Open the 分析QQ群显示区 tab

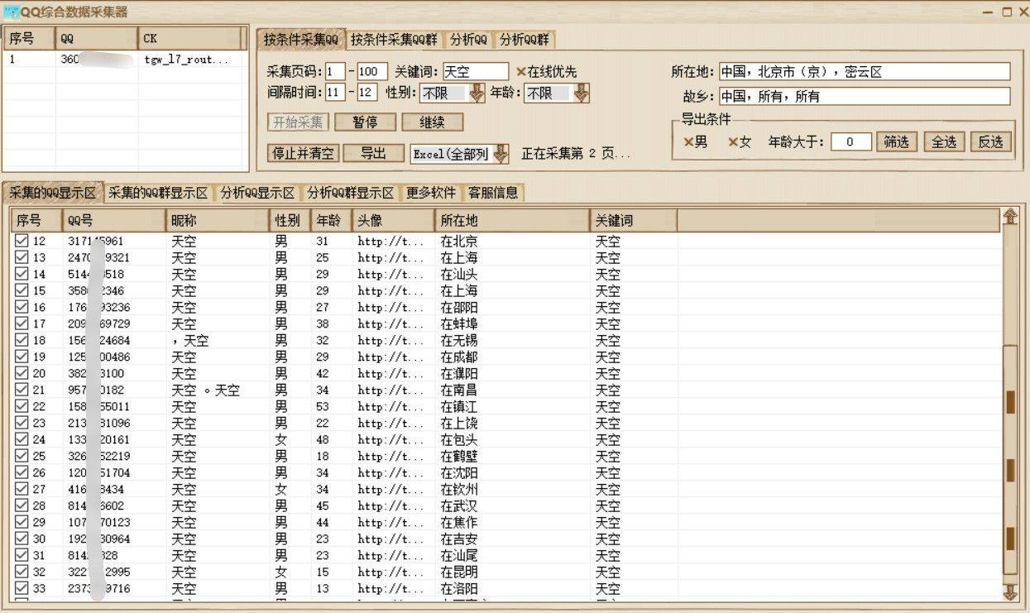350,193
